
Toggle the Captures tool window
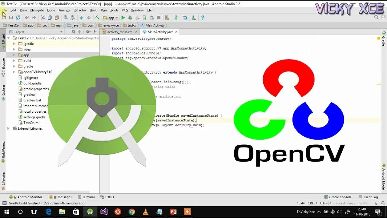3,92
